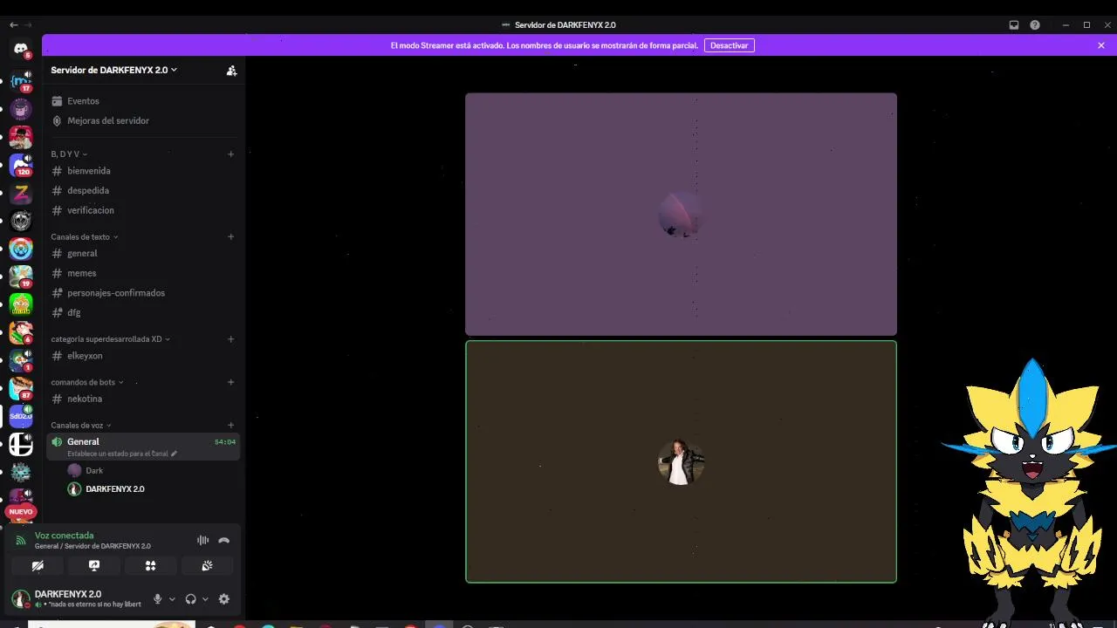Open user settings gear
Viewport: 1117px width, 628px height.
(x=224, y=599)
